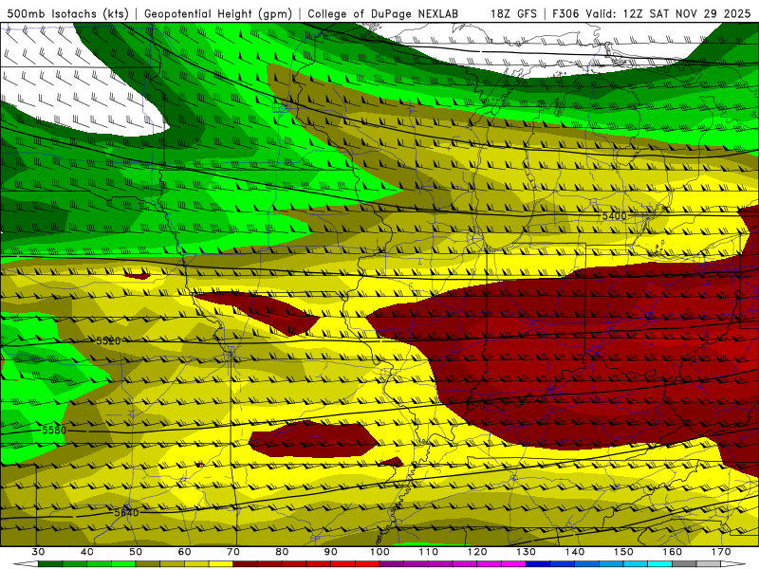Click 'F306 Valid: 12Z SAT NOV 29 2025'
The height and width of the screenshot is (569, 759).
(652, 13)
